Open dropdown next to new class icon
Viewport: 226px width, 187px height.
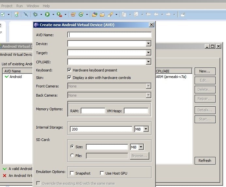87,15
